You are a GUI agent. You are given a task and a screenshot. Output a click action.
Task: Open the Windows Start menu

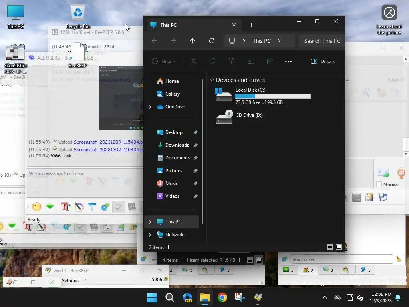pyautogui.click(x=152, y=297)
